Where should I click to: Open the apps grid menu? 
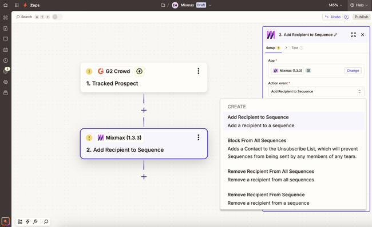[17, 5]
